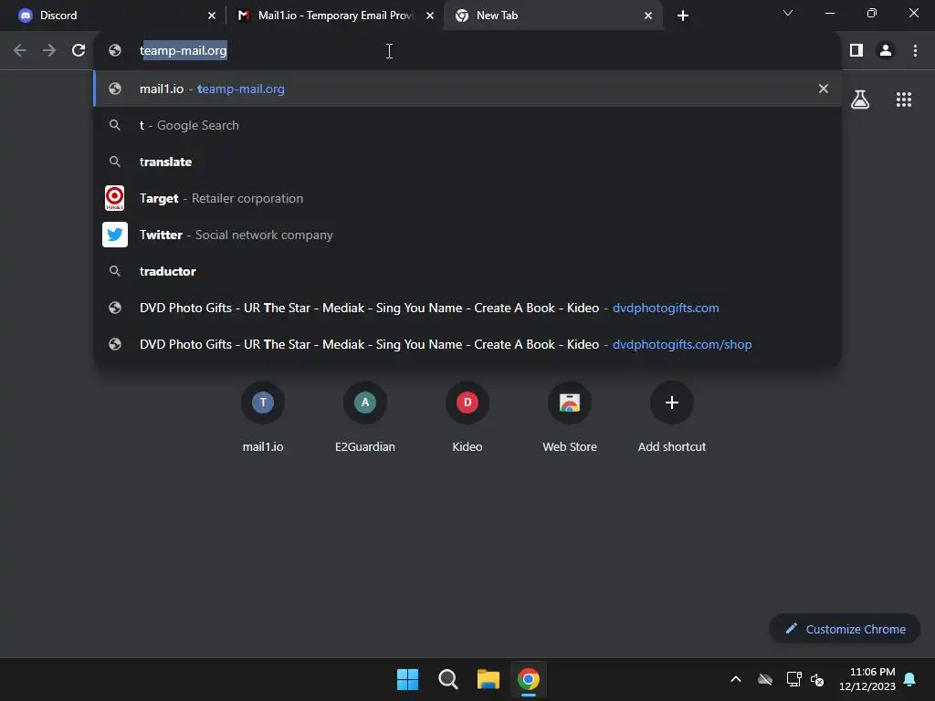Click the address bar globe icon

pyautogui.click(x=115, y=51)
